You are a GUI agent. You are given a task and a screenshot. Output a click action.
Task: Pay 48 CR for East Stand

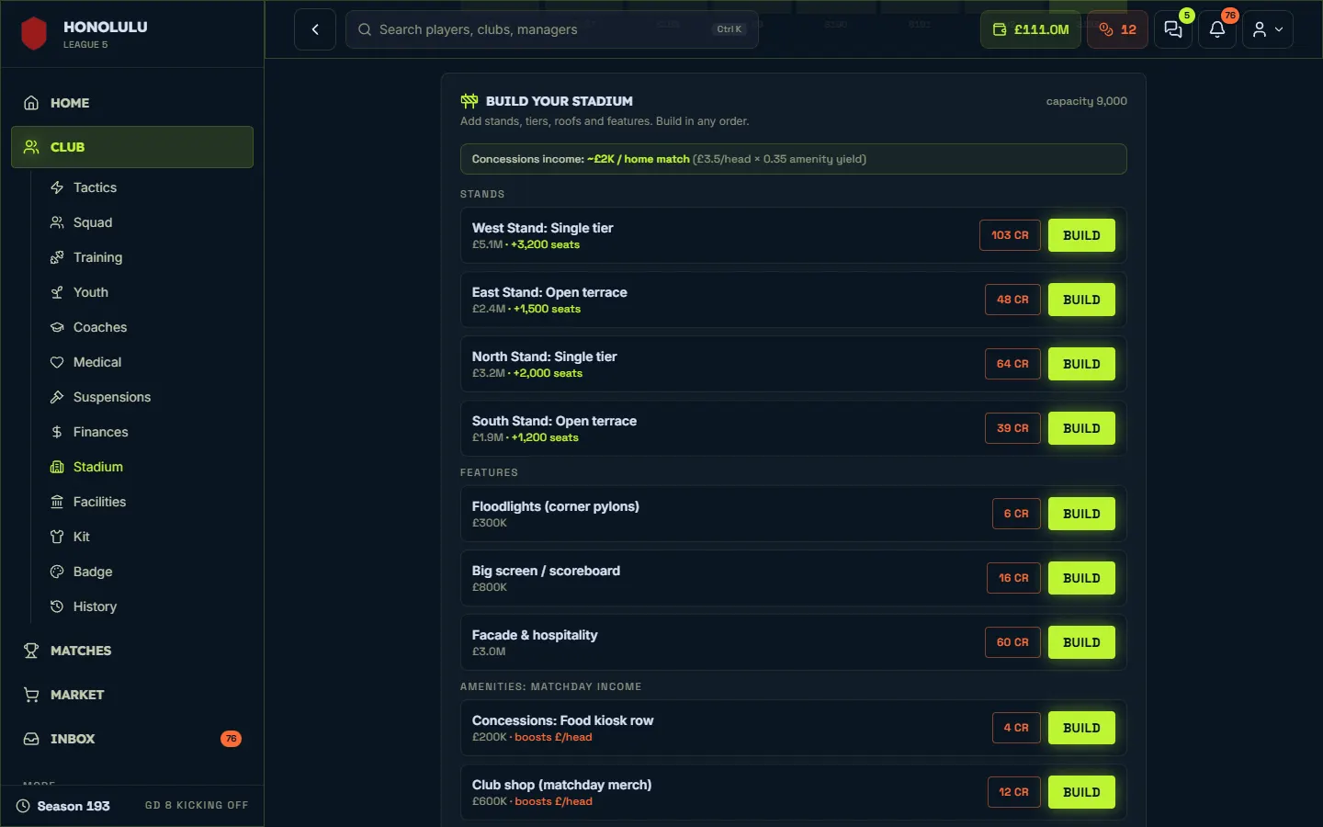tap(1012, 300)
